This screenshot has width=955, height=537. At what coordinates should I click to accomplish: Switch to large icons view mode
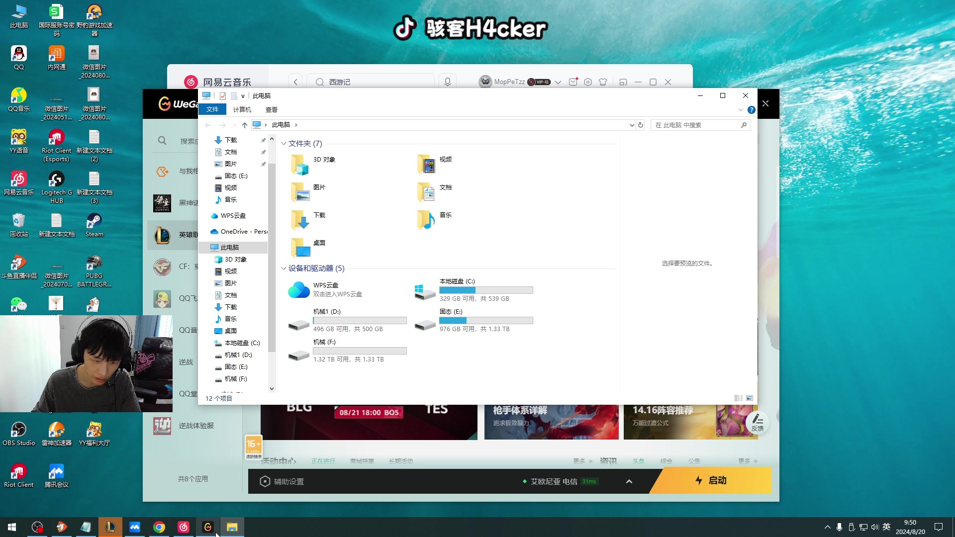point(750,398)
